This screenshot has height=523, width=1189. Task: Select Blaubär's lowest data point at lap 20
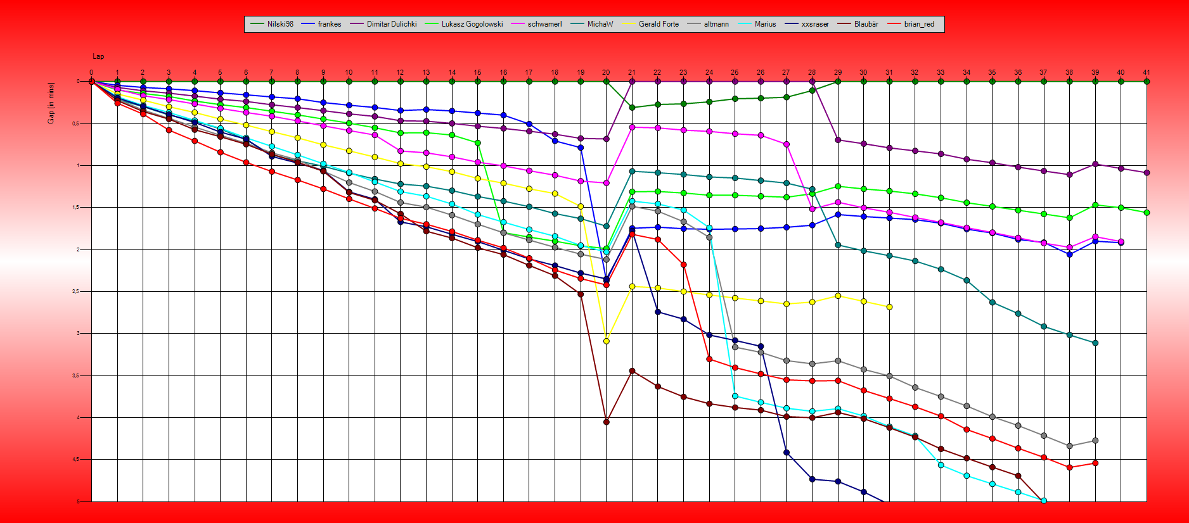606,422
